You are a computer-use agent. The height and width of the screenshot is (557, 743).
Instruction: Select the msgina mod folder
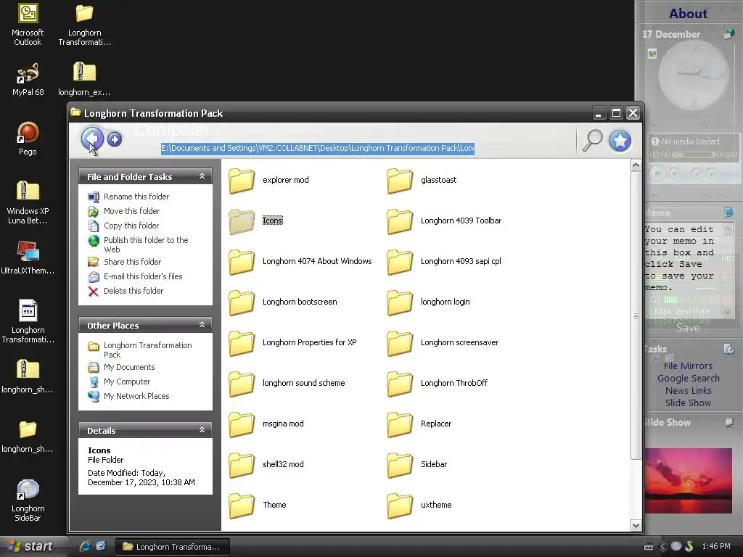pyautogui.click(x=266, y=424)
